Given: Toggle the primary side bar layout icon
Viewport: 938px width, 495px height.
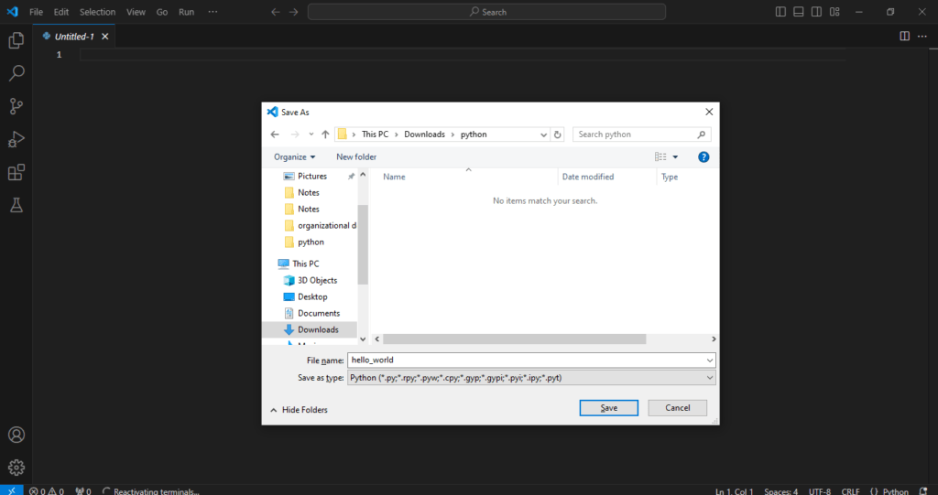Looking at the screenshot, I should point(780,12).
